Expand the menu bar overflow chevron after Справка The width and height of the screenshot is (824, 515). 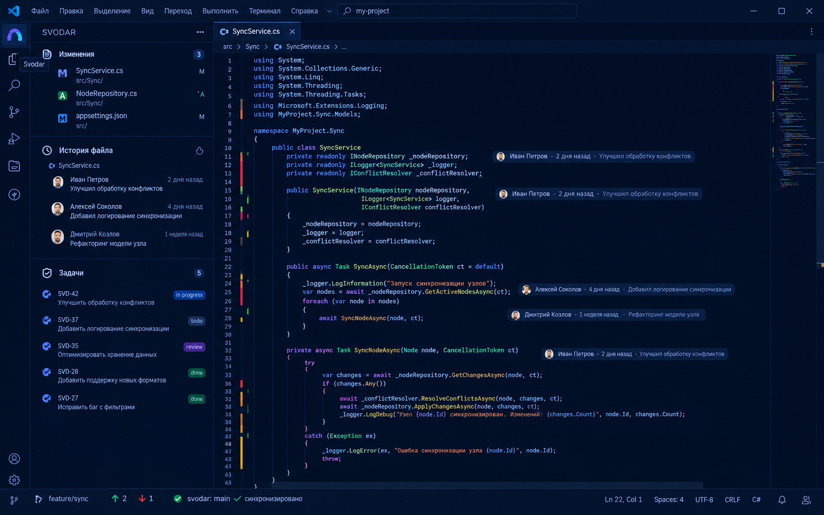[329, 11]
